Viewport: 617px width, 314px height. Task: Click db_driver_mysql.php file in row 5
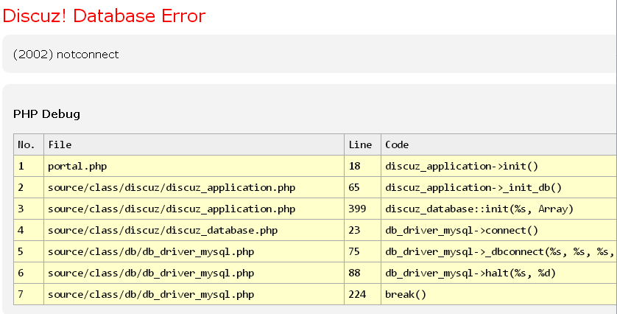click(x=194, y=251)
